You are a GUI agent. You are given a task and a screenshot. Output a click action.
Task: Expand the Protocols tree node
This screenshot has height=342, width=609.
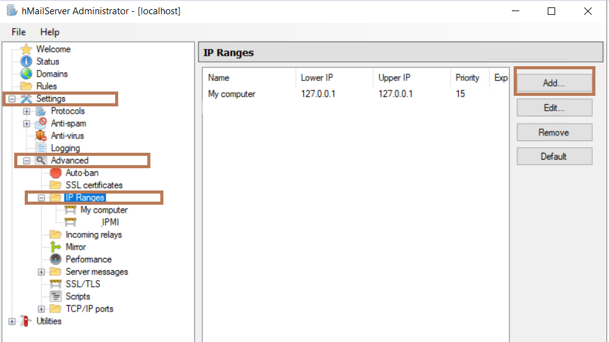coord(27,111)
